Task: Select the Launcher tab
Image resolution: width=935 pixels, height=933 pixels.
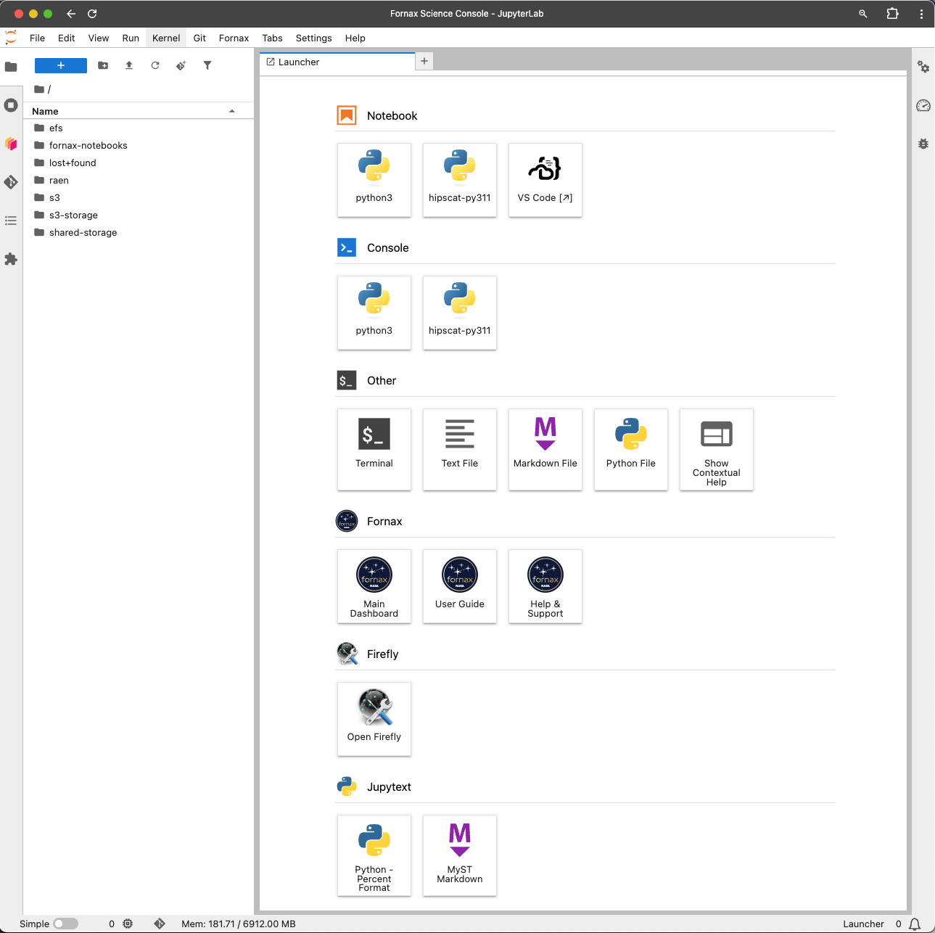Action: [x=299, y=62]
